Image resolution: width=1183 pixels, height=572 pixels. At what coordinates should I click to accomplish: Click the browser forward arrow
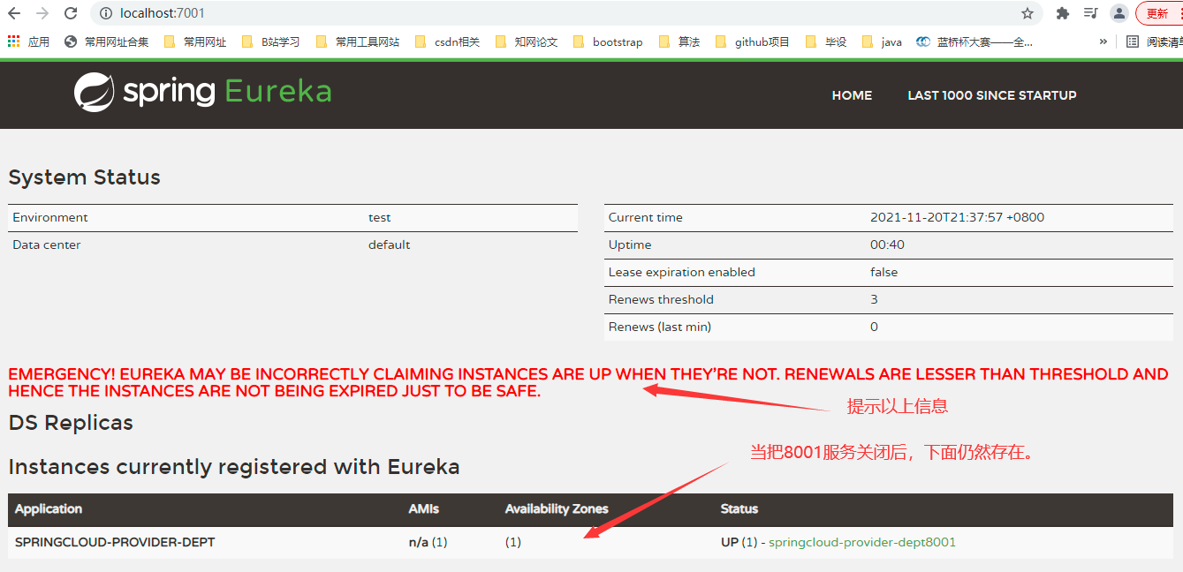click(x=42, y=13)
